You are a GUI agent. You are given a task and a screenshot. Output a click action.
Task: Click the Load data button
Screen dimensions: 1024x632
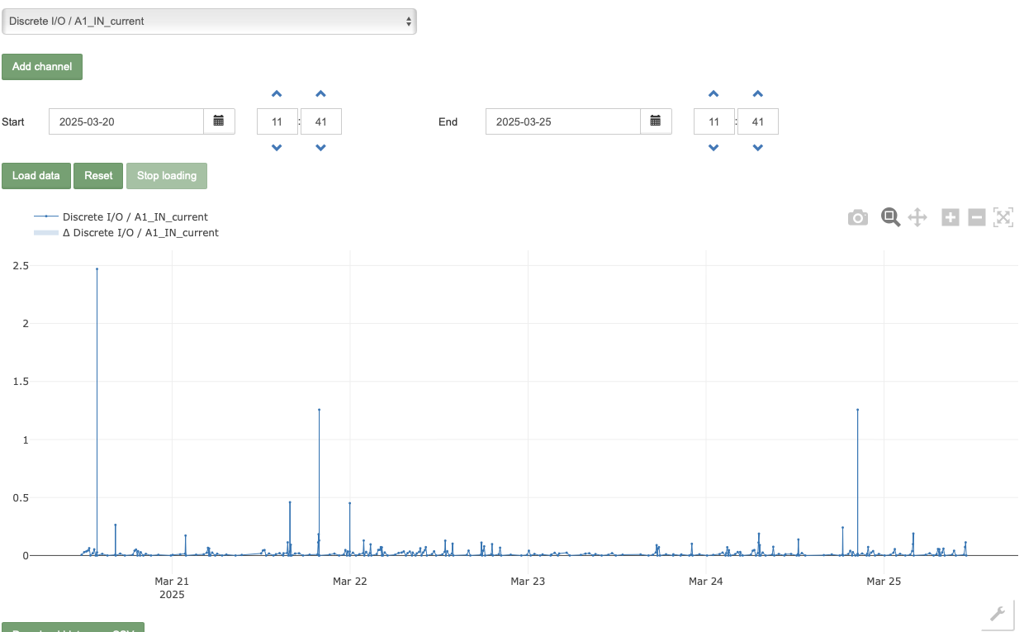click(36, 176)
